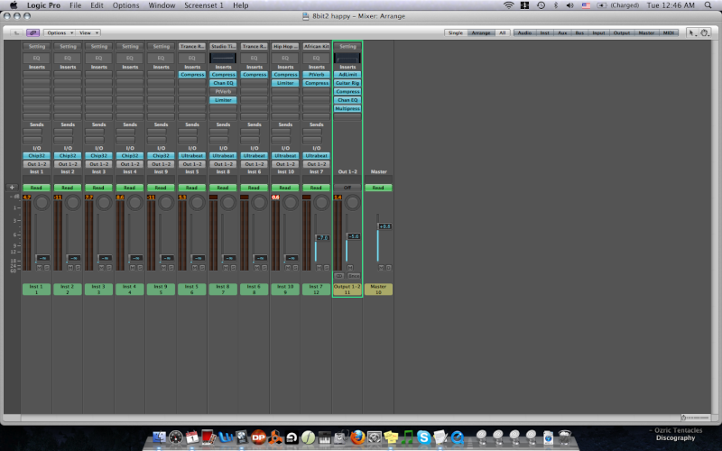Open the Chip32 instrument slot on Inst 1
The height and width of the screenshot is (451, 722).
point(36,155)
